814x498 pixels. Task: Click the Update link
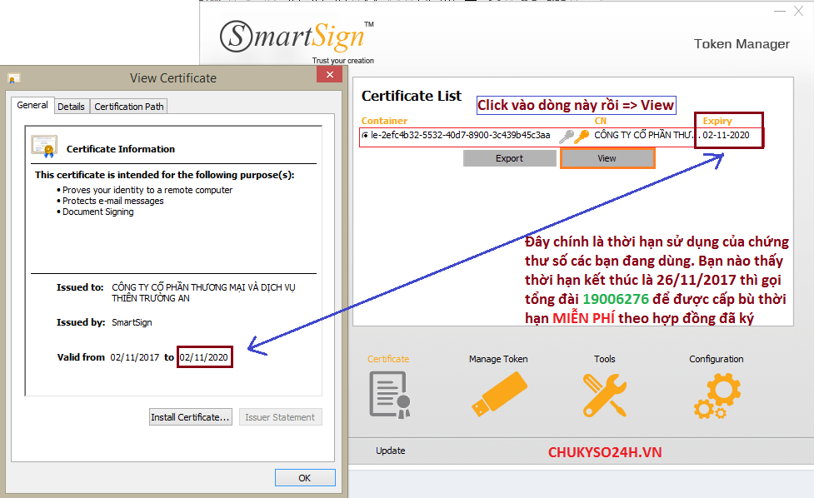tap(390, 451)
